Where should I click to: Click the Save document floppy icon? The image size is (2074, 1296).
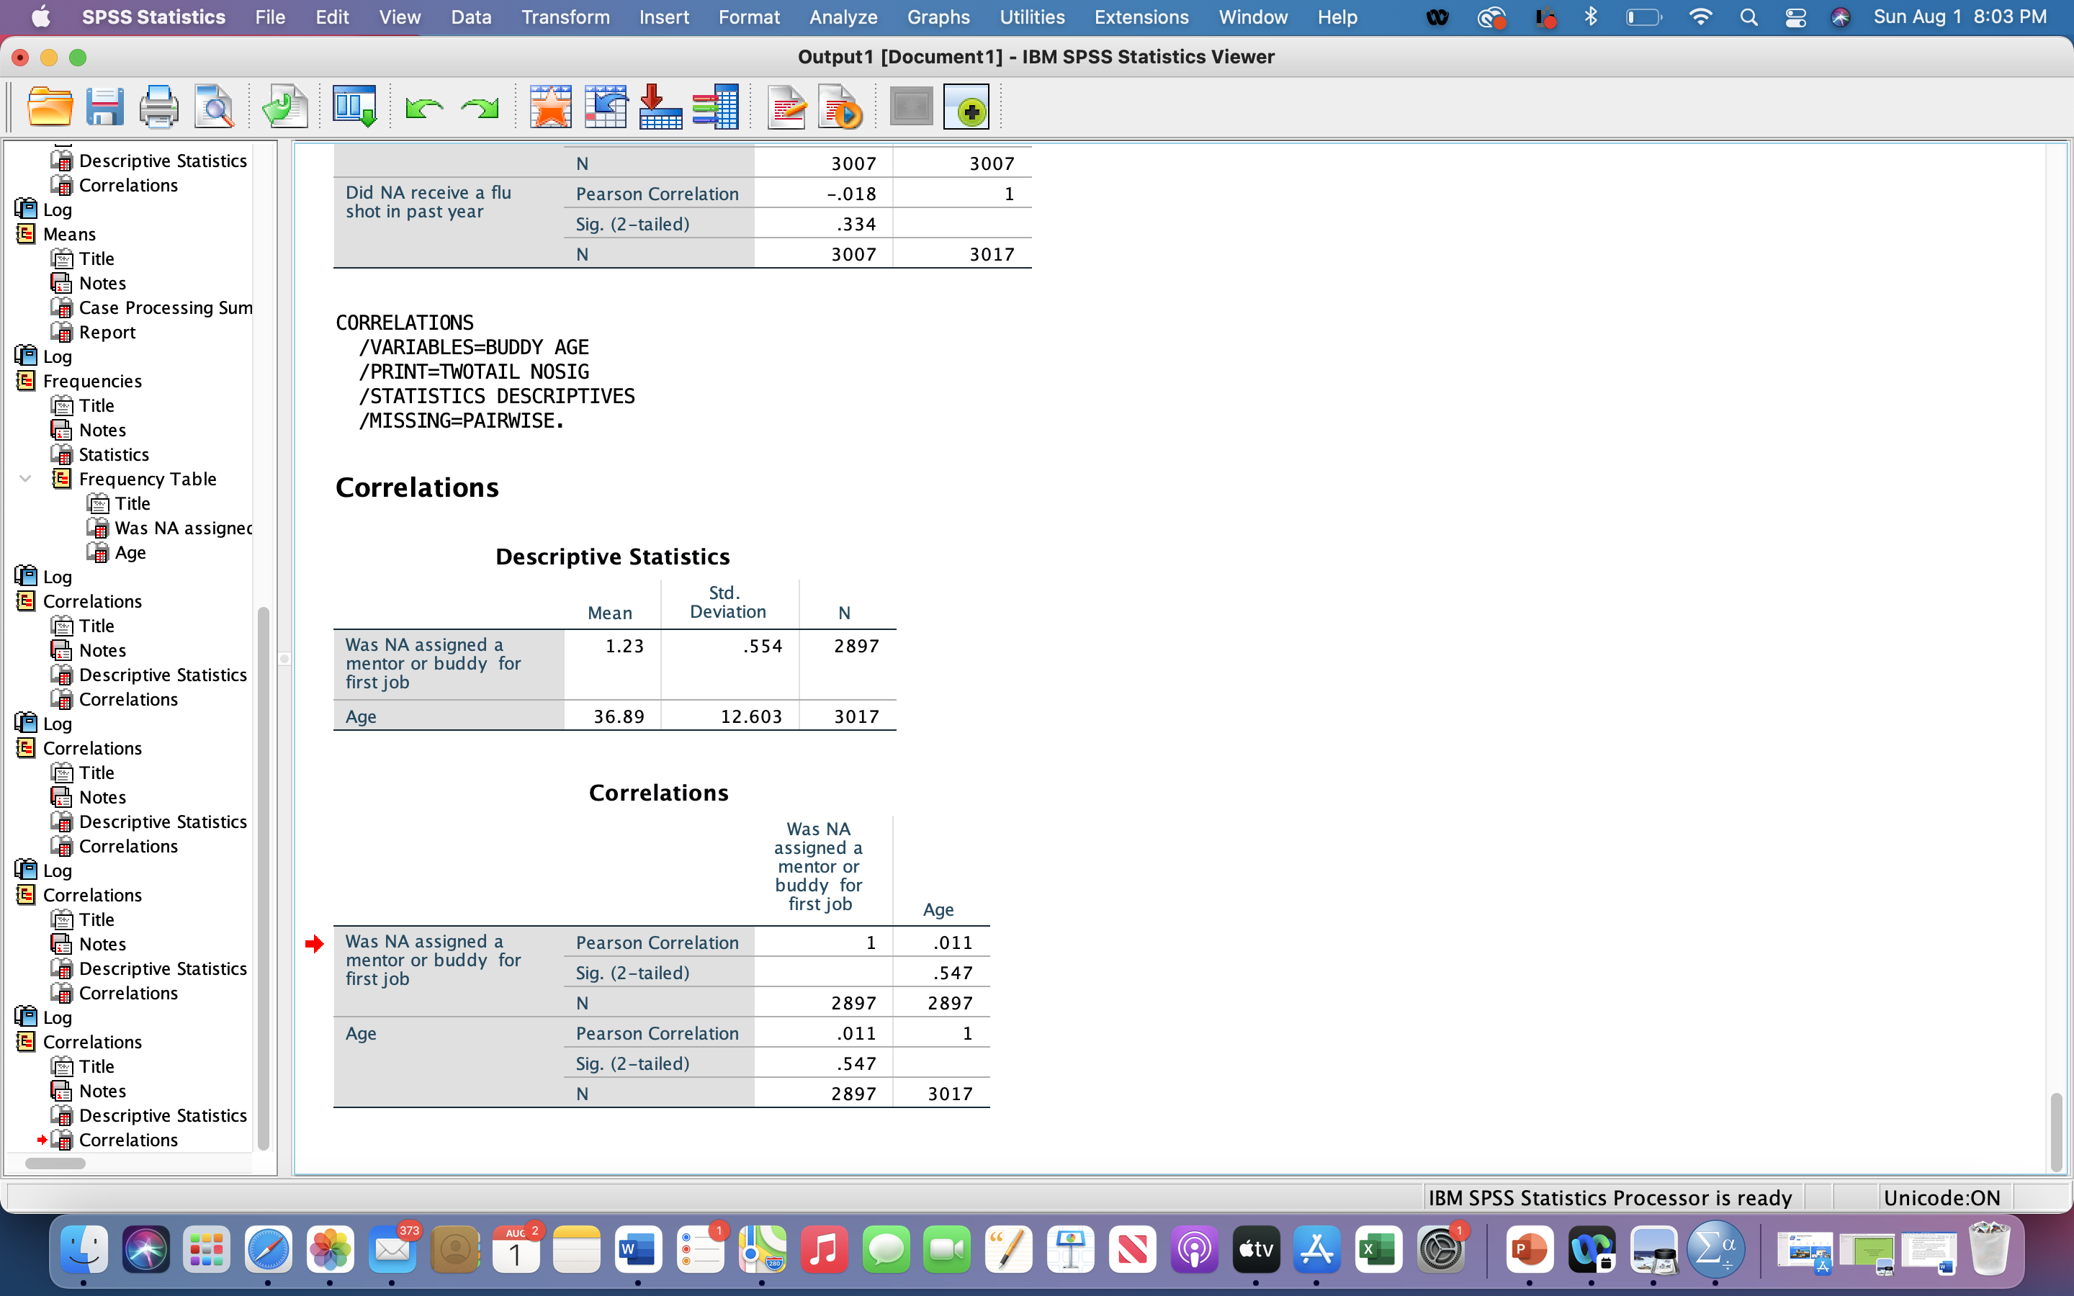(104, 108)
